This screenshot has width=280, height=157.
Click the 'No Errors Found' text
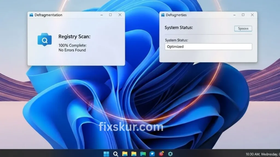72,50
